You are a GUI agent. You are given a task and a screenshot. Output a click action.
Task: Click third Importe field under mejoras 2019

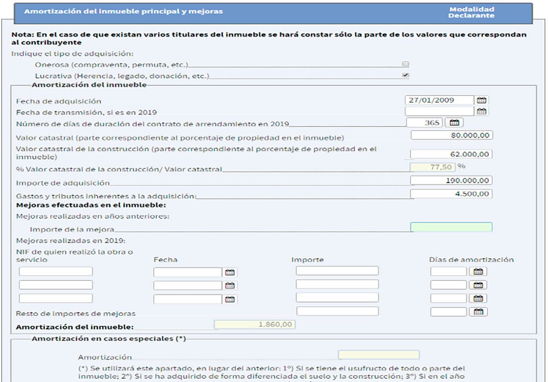(337, 298)
